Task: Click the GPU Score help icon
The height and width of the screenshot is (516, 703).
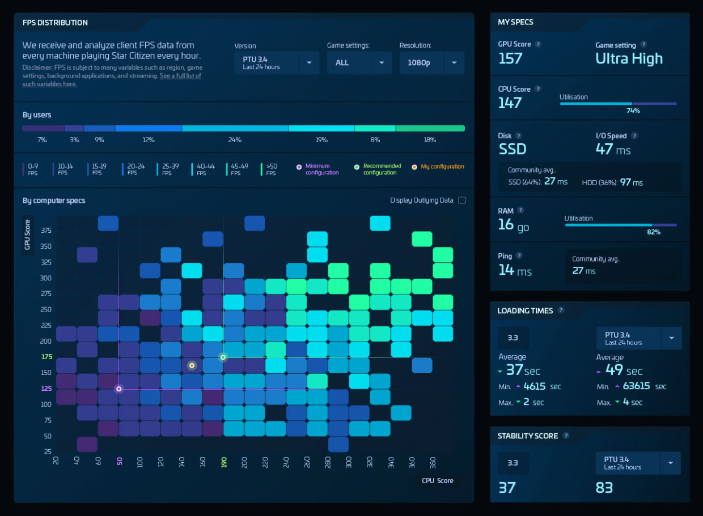Action: point(538,44)
